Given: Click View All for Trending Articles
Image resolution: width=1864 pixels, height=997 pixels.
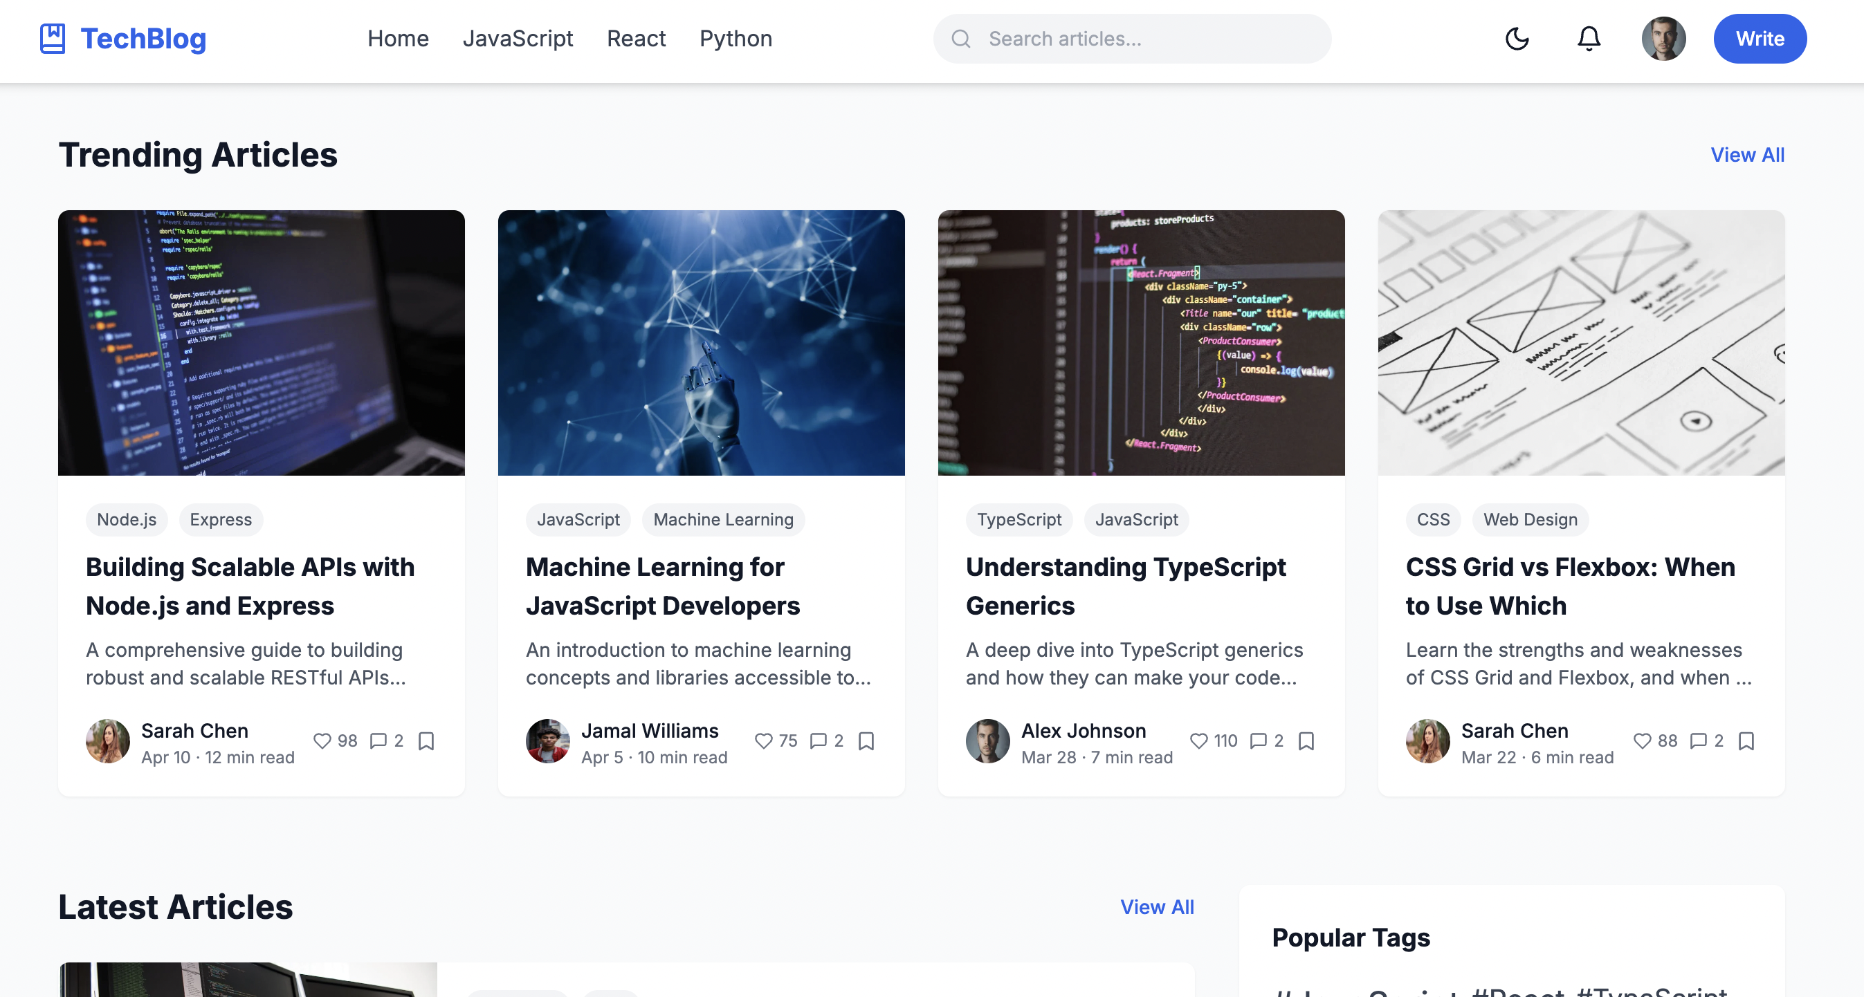Looking at the screenshot, I should coord(1747,155).
